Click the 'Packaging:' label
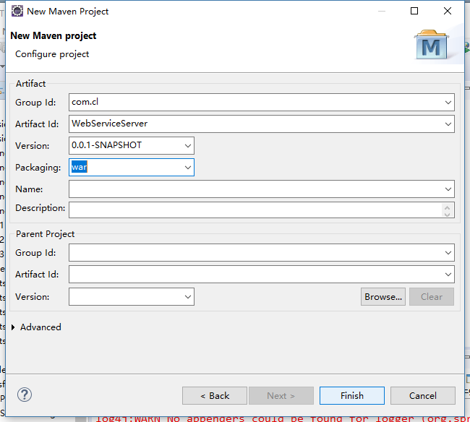 (x=38, y=168)
